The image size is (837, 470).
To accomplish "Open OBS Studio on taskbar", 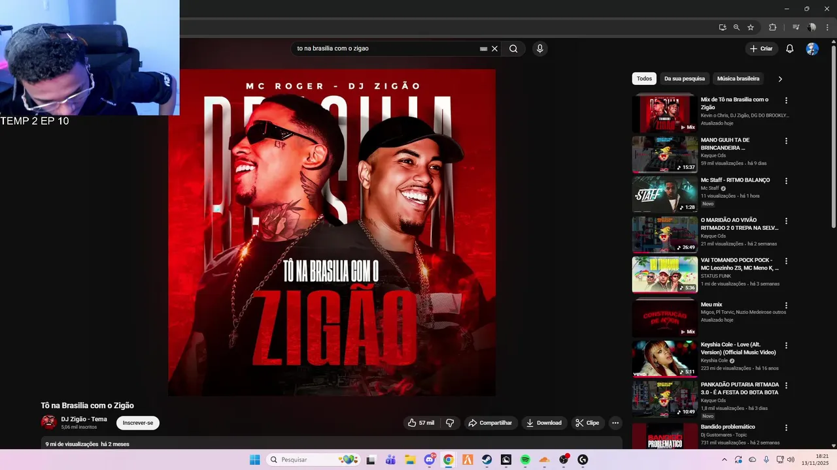I will [x=564, y=460].
